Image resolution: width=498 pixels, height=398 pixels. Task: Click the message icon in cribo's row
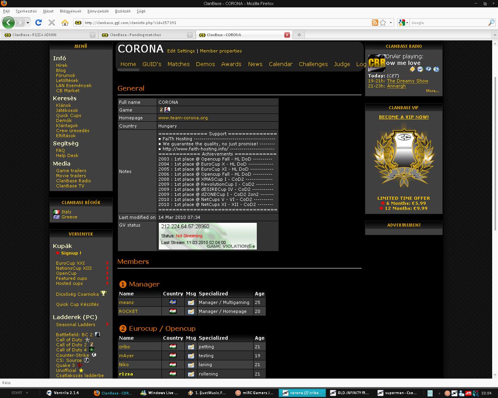(191, 347)
